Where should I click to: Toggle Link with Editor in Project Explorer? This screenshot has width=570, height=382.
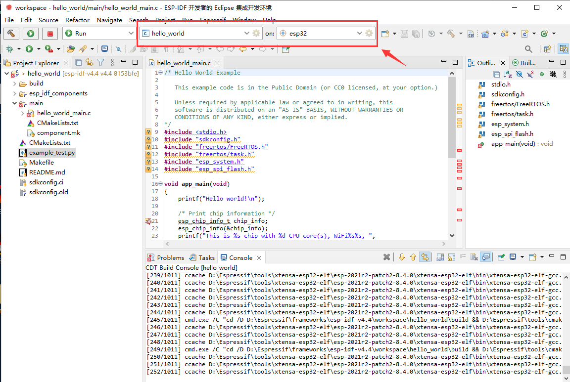(x=90, y=62)
